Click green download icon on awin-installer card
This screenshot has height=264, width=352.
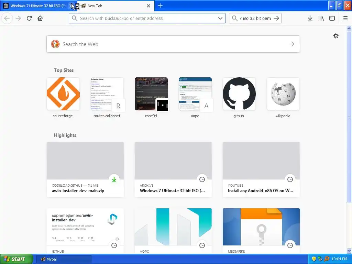114,179
